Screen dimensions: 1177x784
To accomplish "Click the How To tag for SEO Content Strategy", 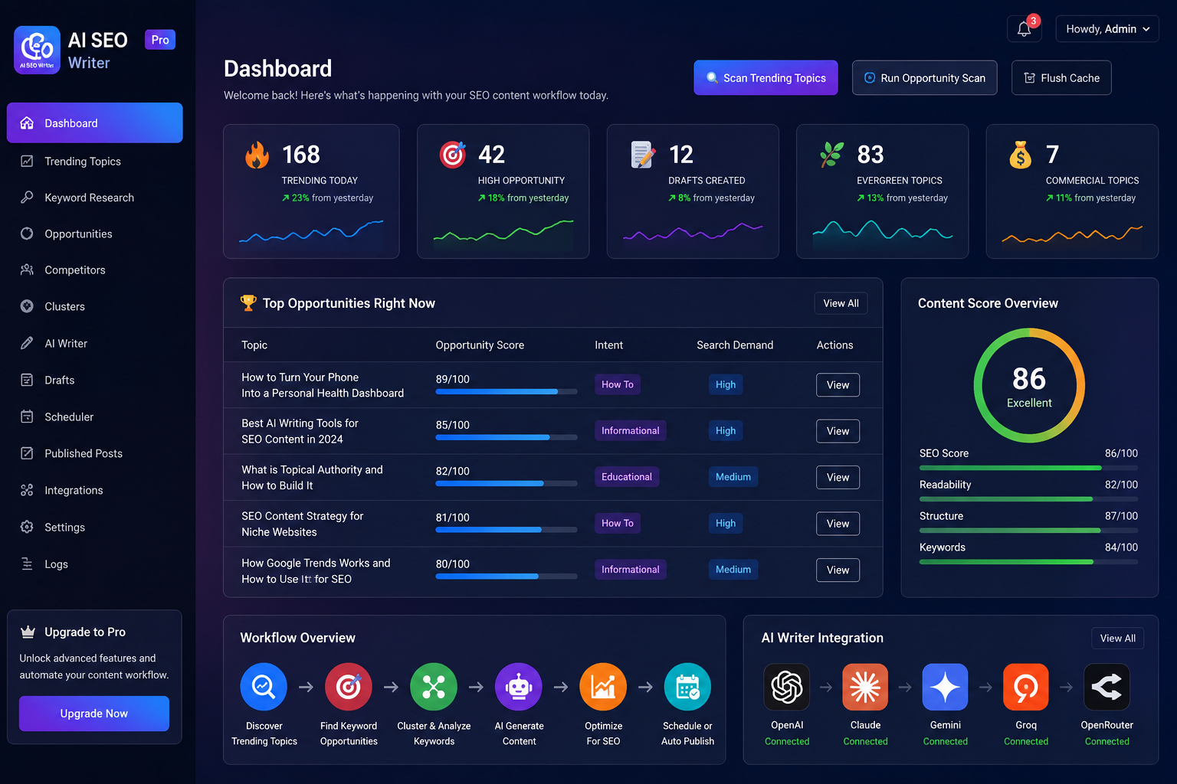I will 618,523.
